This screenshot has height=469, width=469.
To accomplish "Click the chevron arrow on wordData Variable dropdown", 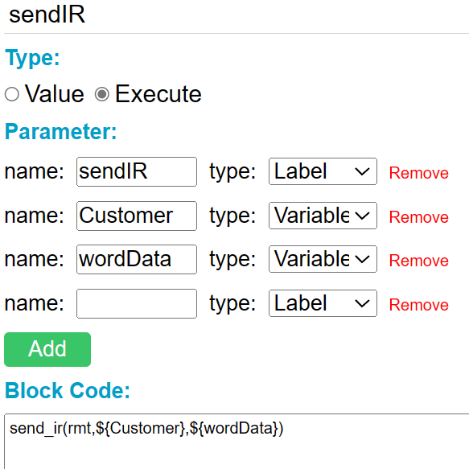I will (x=362, y=259).
